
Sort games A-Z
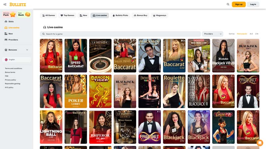(251, 34)
